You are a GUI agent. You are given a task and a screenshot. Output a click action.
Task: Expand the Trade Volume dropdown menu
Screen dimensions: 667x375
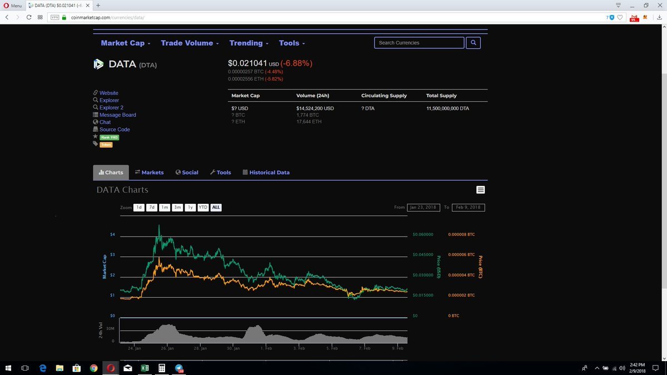[190, 43]
